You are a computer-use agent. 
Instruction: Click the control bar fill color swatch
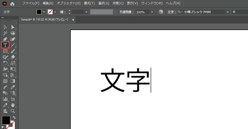click(39, 12)
